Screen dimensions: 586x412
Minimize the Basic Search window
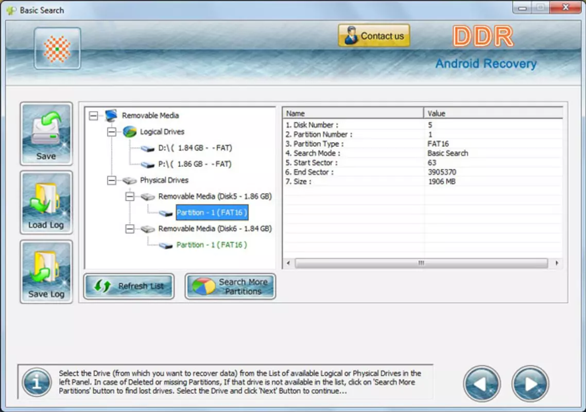[522, 8]
